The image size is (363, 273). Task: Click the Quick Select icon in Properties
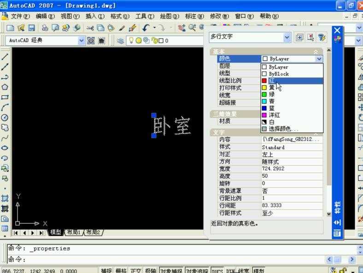322,37
